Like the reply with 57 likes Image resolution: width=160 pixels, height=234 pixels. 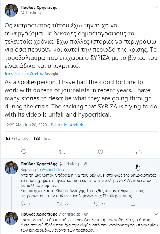(96, 203)
